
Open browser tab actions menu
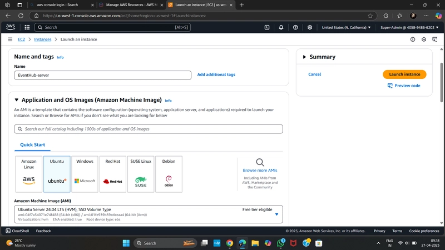pyautogui.click(x=19, y=5)
